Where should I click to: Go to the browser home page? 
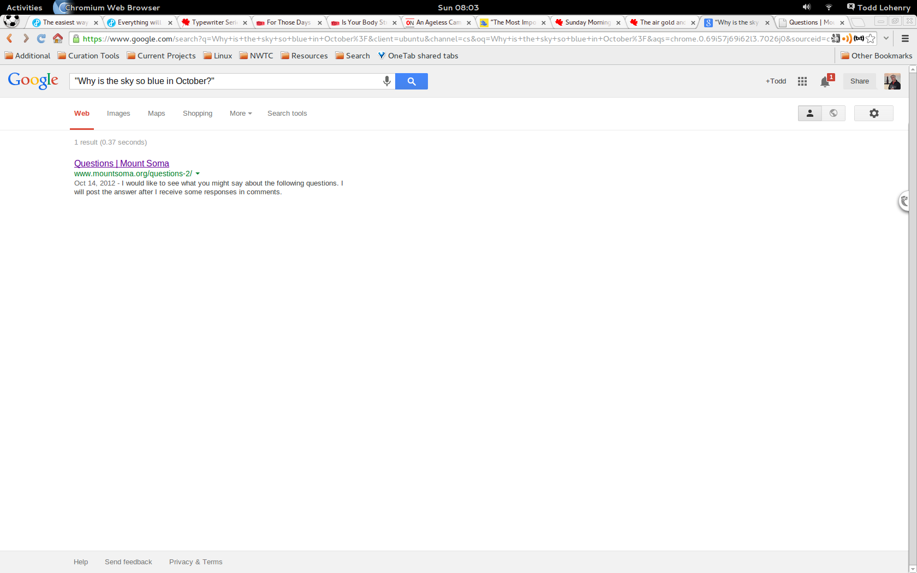point(58,39)
